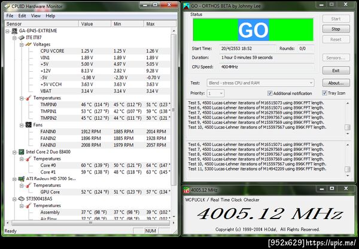The width and height of the screenshot is (359, 249).
Task: Toggle the Tray Icon checkbox
Action: (324, 93)
